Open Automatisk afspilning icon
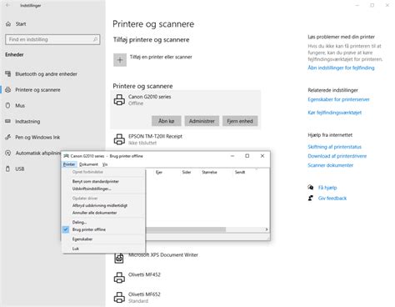This screenshot has height=307, width=395. click(x=8, y=153)
